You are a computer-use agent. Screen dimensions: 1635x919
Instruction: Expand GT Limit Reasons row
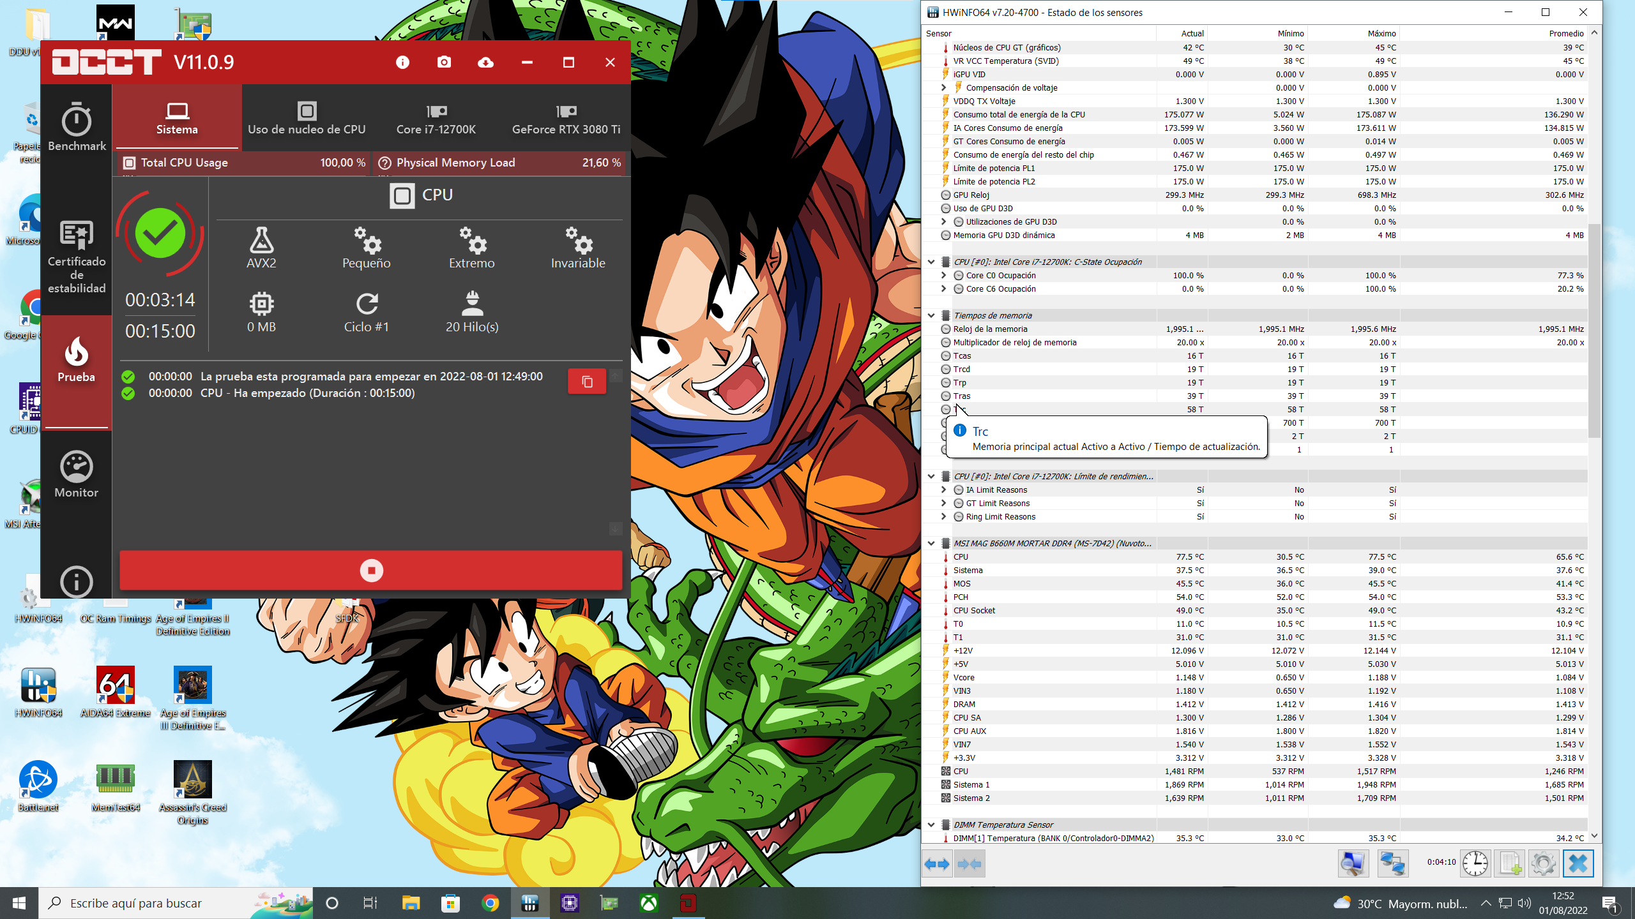tap(943, 503)
